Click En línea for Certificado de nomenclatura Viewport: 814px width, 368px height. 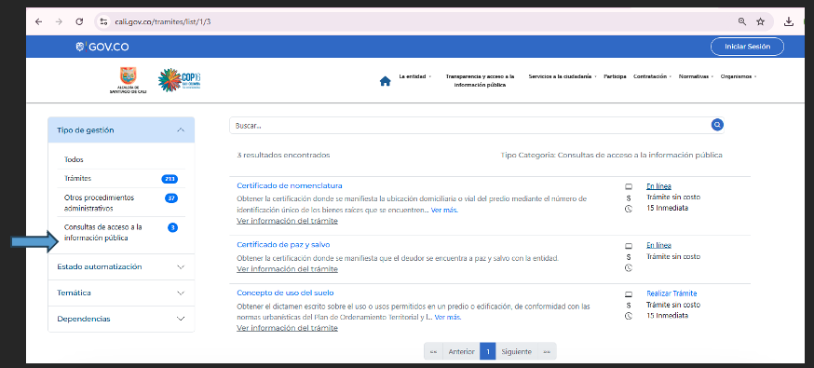[x=658, y=185]
